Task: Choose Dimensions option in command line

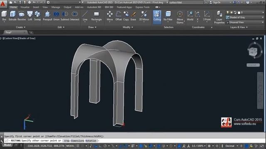Action: click(x=77, y=141)
